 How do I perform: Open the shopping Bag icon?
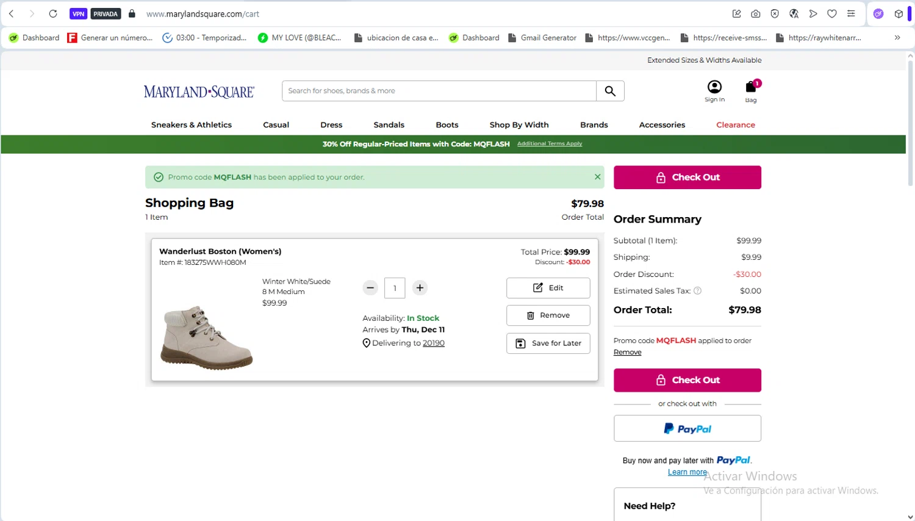[751, 91]
